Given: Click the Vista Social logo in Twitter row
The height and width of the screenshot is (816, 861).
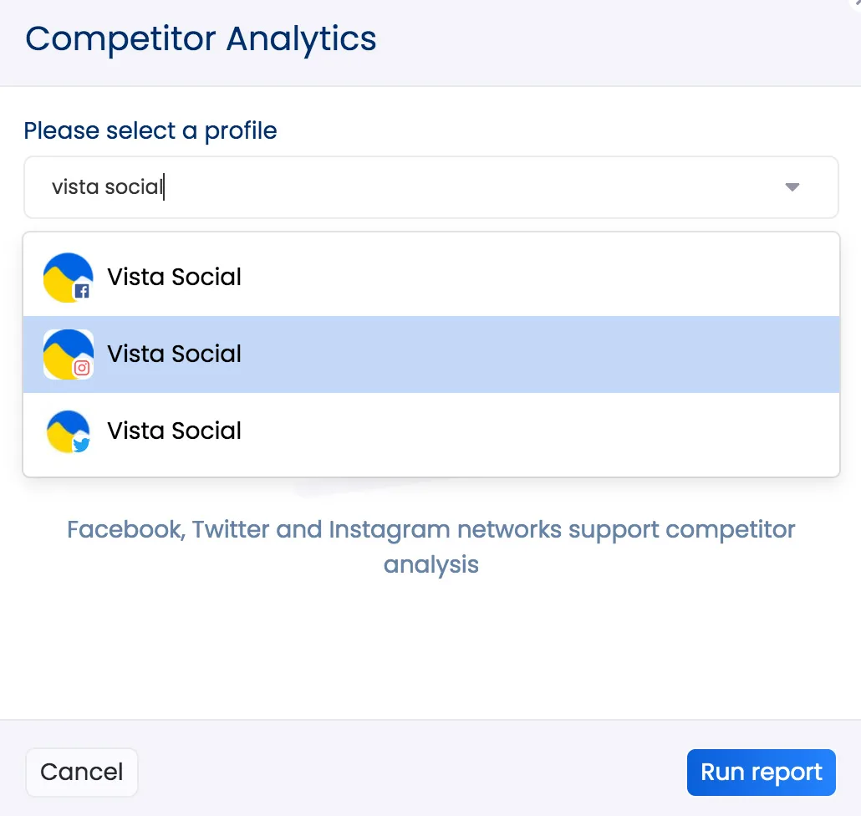Looking at the screenshot, I should pos(65,429).
